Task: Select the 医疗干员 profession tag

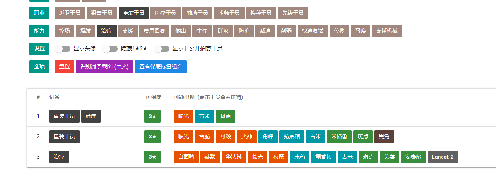Action: pos(165,13)
